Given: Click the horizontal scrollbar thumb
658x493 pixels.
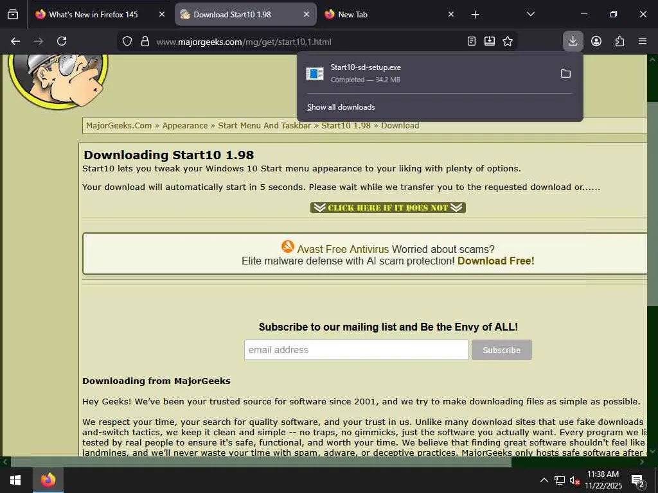Looking at the screenshot, I should (261, 462).
